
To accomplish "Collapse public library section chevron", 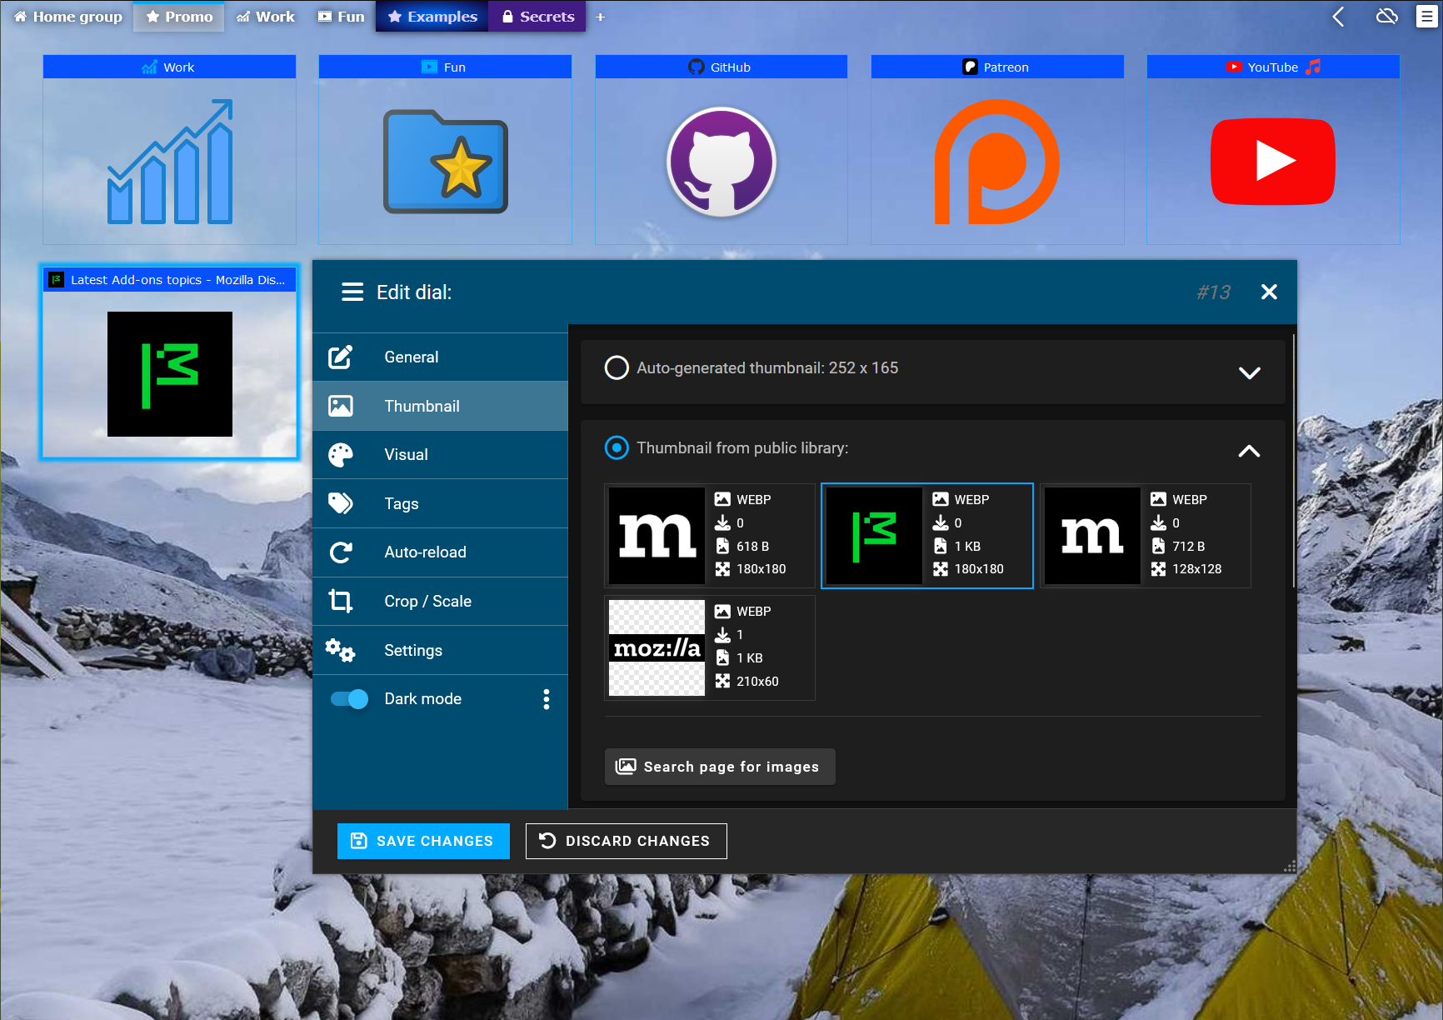I will [x=1250, y=451].
